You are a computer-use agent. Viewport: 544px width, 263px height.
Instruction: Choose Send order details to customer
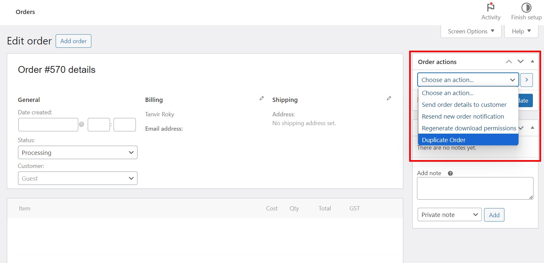coord(464,105)
